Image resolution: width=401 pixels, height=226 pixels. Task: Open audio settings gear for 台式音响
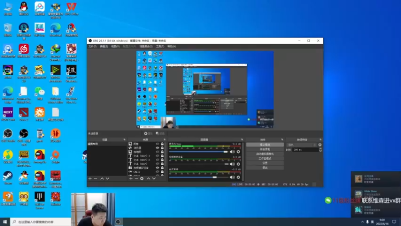tap(239, 177)
